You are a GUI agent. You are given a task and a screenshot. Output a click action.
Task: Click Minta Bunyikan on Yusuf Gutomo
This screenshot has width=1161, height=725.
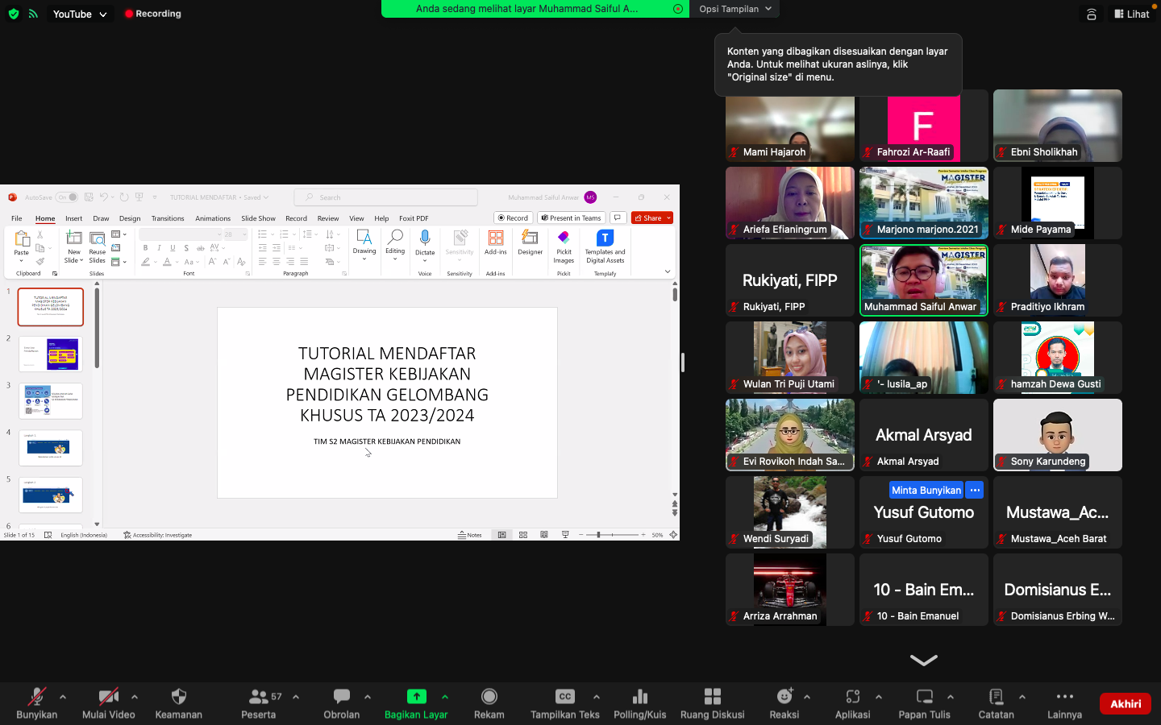(926, 490)
